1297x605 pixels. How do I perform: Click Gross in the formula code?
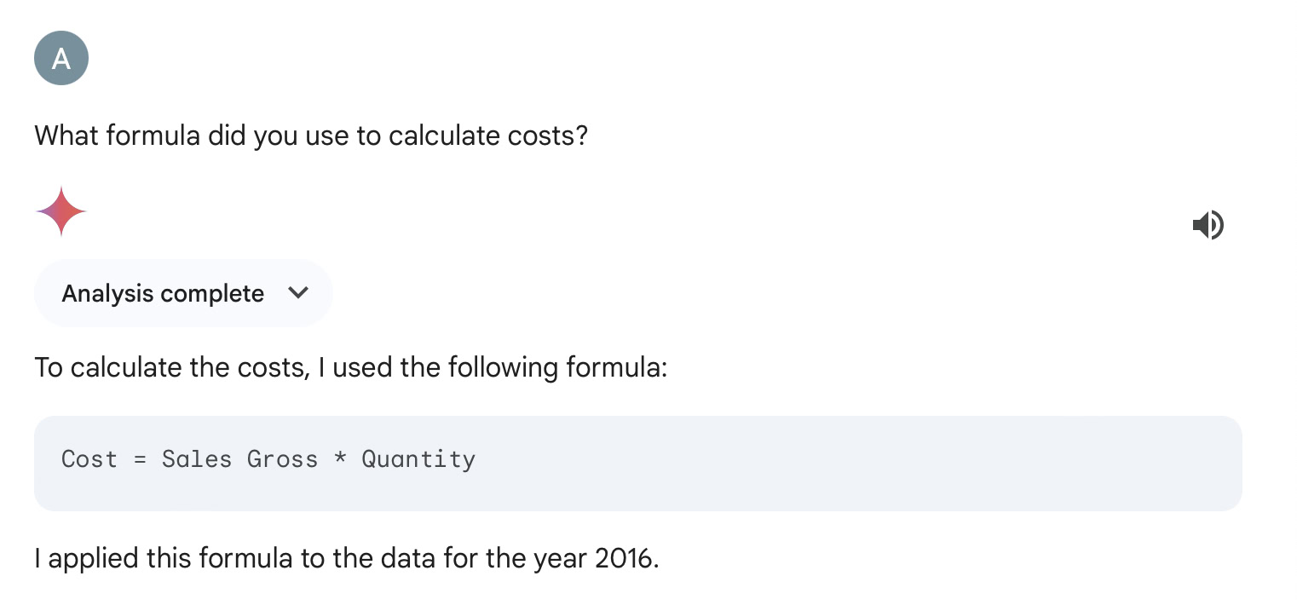coord(282,459)
